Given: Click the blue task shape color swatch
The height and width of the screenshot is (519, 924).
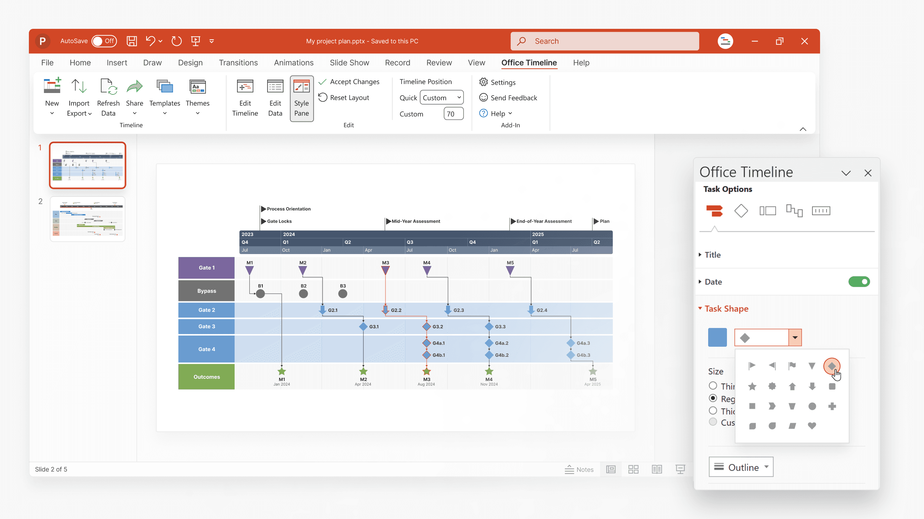Looking at the screenshot, I should pyautogui.click(x=717, y=337).
